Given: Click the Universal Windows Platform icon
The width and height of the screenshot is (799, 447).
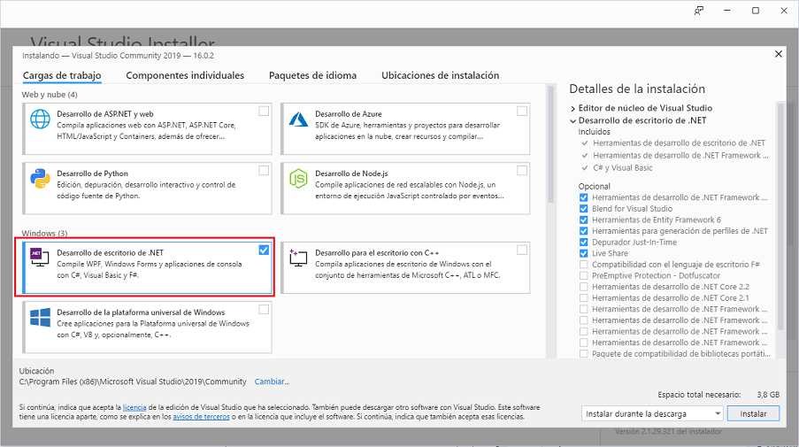Looking at the screenshot, I should pyautogui.click(x=40, y=317).
